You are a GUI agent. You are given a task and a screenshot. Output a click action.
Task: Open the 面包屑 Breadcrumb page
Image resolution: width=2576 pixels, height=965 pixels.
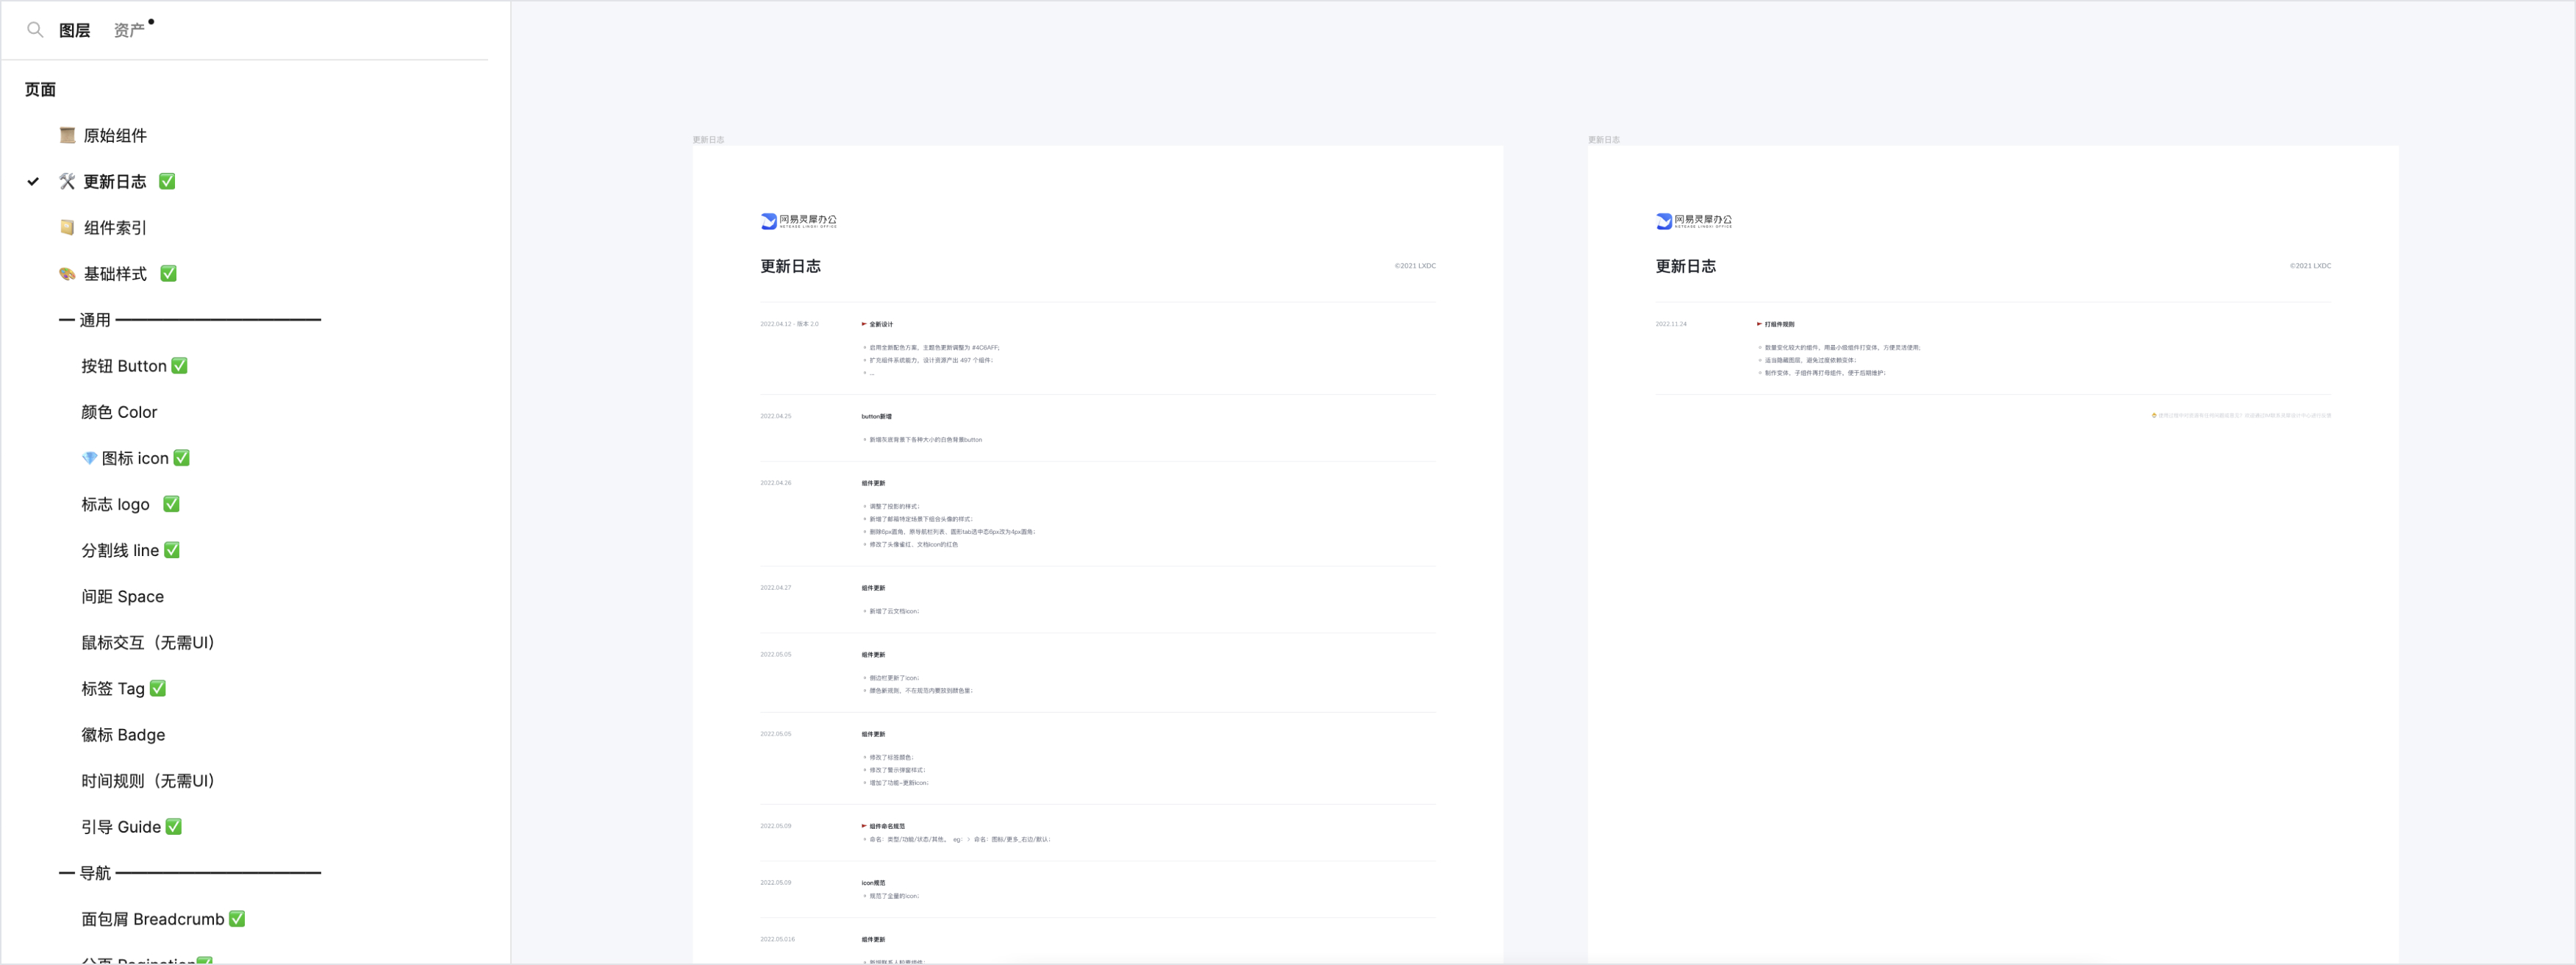(x=152, y=919)
